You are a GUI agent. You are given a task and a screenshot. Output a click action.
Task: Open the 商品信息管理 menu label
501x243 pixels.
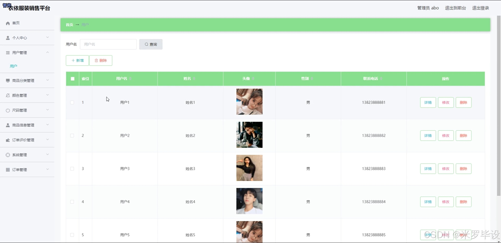pos(23,125)
